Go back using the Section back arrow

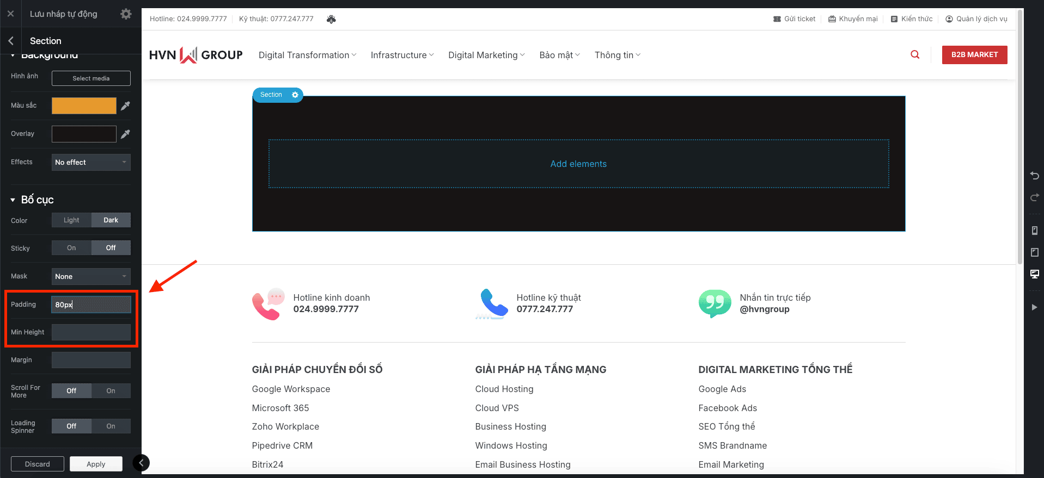click(11, 41)
